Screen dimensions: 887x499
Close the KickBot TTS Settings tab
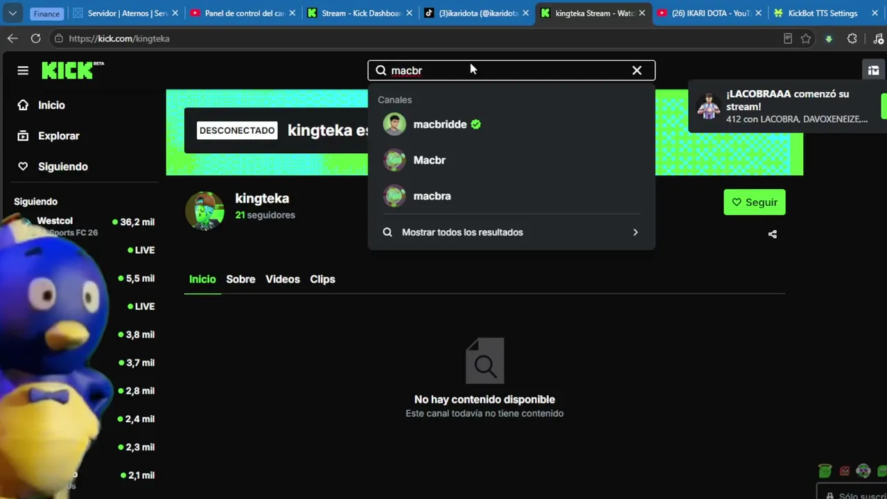[875, 13]
